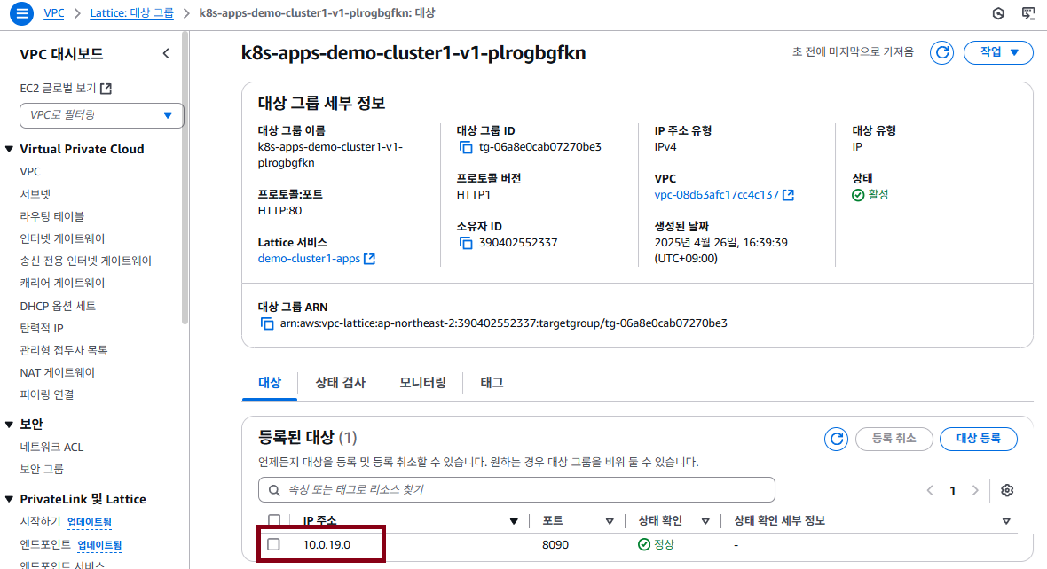Image resolution: width=1047 pixels, height=569 pixels.
Task: Open 시작하기 in sidebar
Action: coord(40,522)
